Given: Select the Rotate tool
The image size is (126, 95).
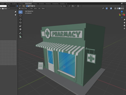Looking at the screenshot, I should (20, 23).
